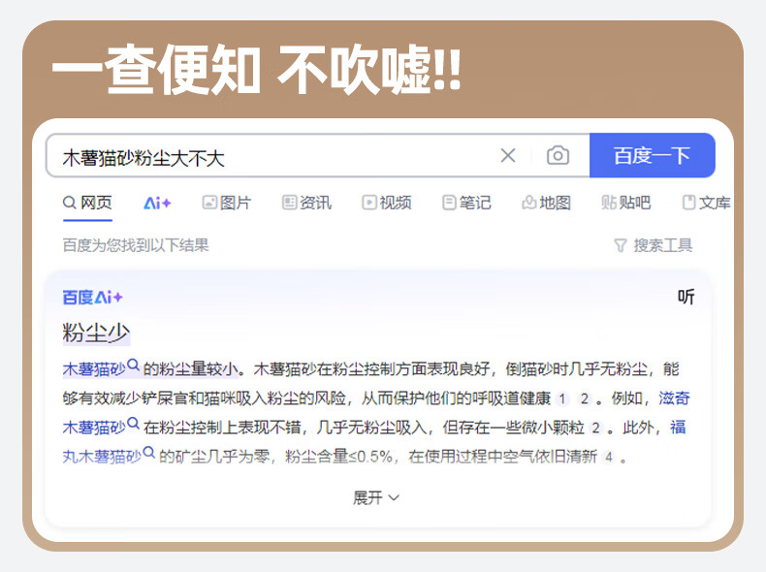The height and width of the screenshot is (572, 766).
Task: Click the 百度为您找到以下结果 text
Action: click(136, 245)
